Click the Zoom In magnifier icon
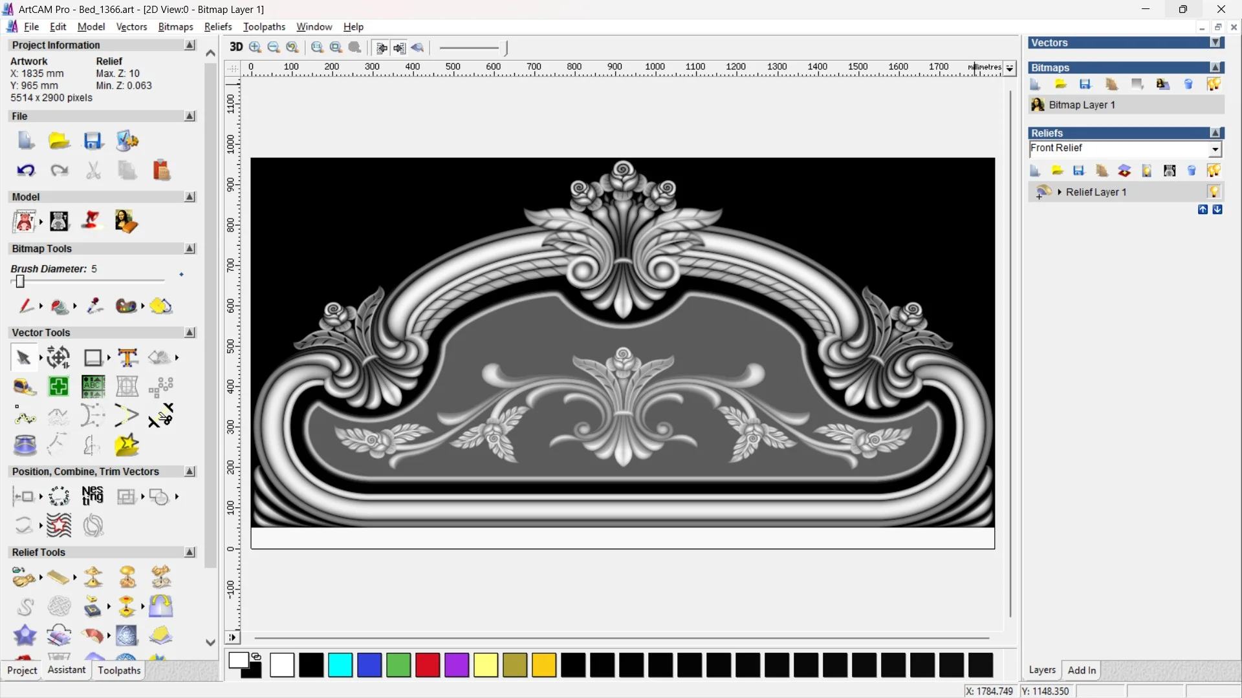 coord(255,47)
